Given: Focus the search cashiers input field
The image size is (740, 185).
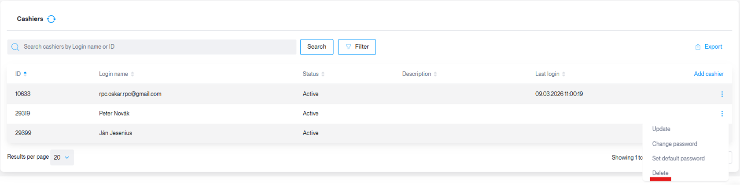Looking at the screenshot, I should point(152,47).
